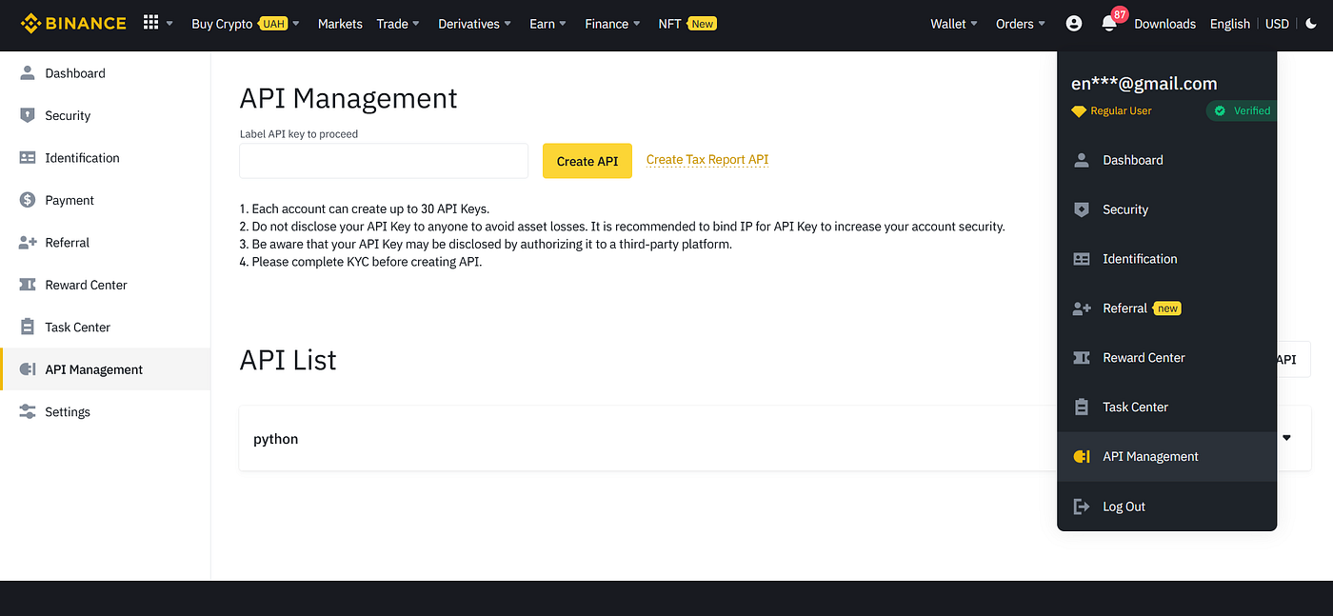This screenshot has width=1333, height=616.
Task: Go to Dashboard text in left sidebar
Action: coord(75,73)
